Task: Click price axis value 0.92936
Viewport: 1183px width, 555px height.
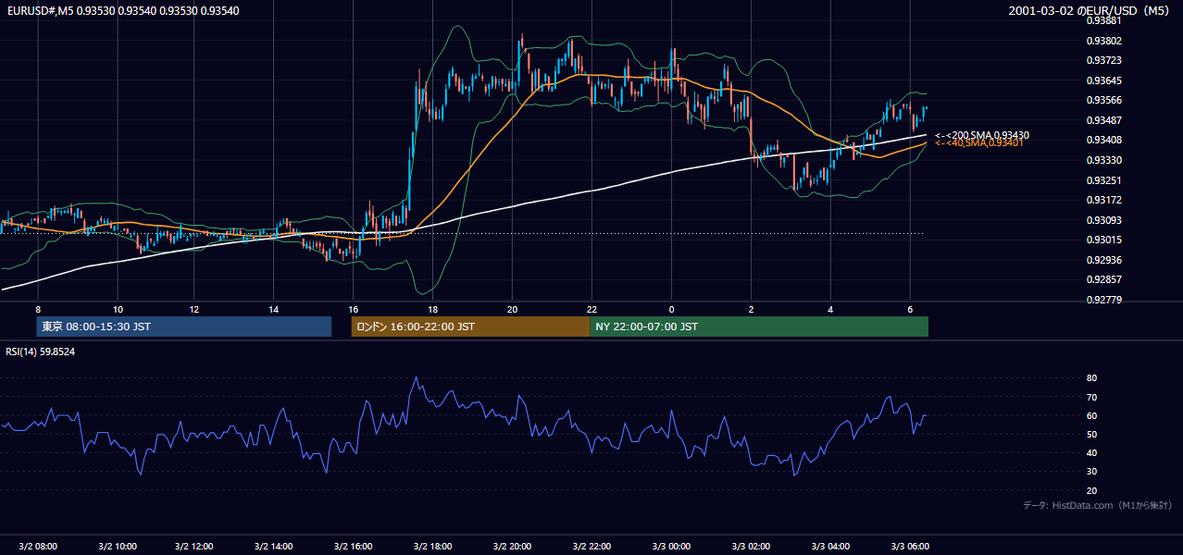Action: tap(1104, 260)
